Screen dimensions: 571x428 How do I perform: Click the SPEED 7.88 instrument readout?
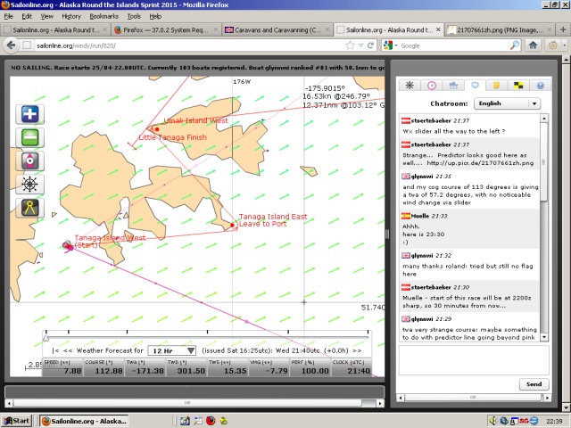point(62,367)
